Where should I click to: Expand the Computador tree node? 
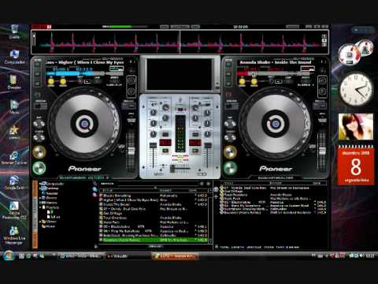pyautogui.click(x=40, y=184)
